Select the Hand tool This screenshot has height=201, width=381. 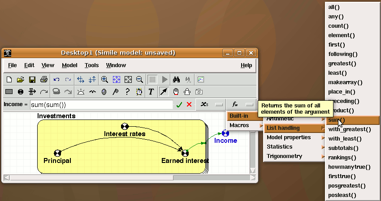point(176,91)
